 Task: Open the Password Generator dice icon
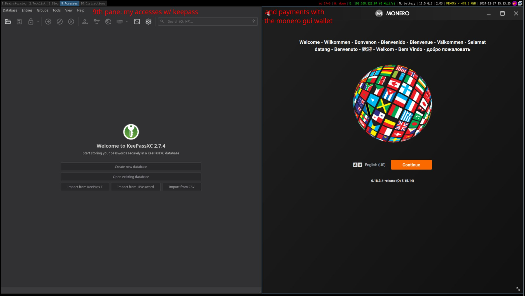coord(137,22)
